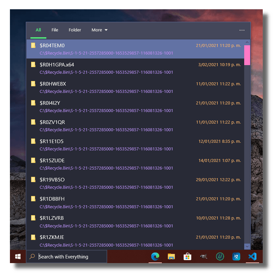
Task: Click the Recycle.Bin path under $R1LZVRB
Action: click(106, 226)
